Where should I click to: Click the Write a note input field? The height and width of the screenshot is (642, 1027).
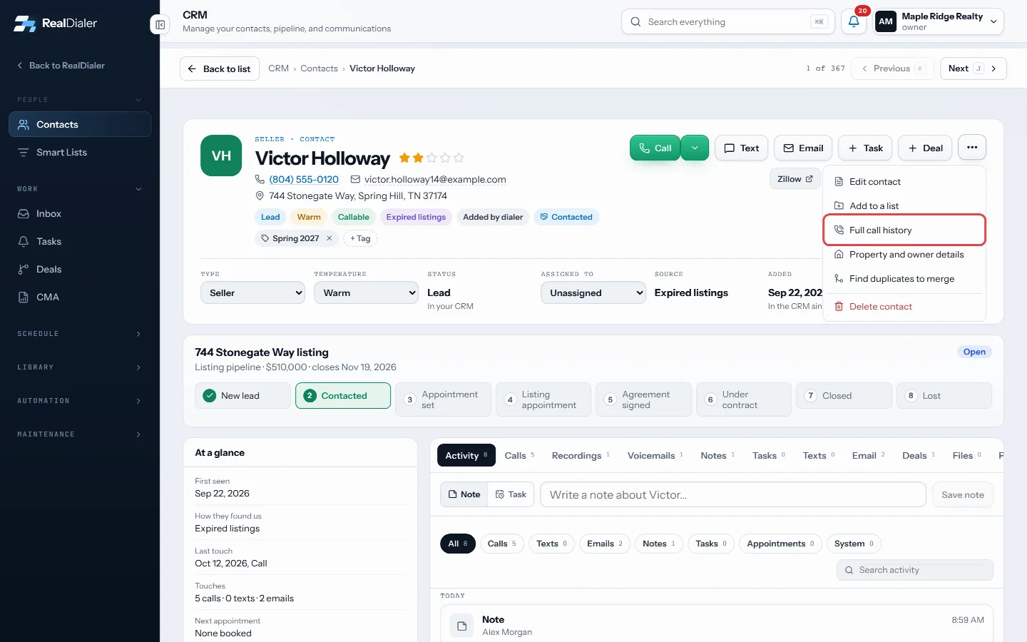(x=733, y=494)
